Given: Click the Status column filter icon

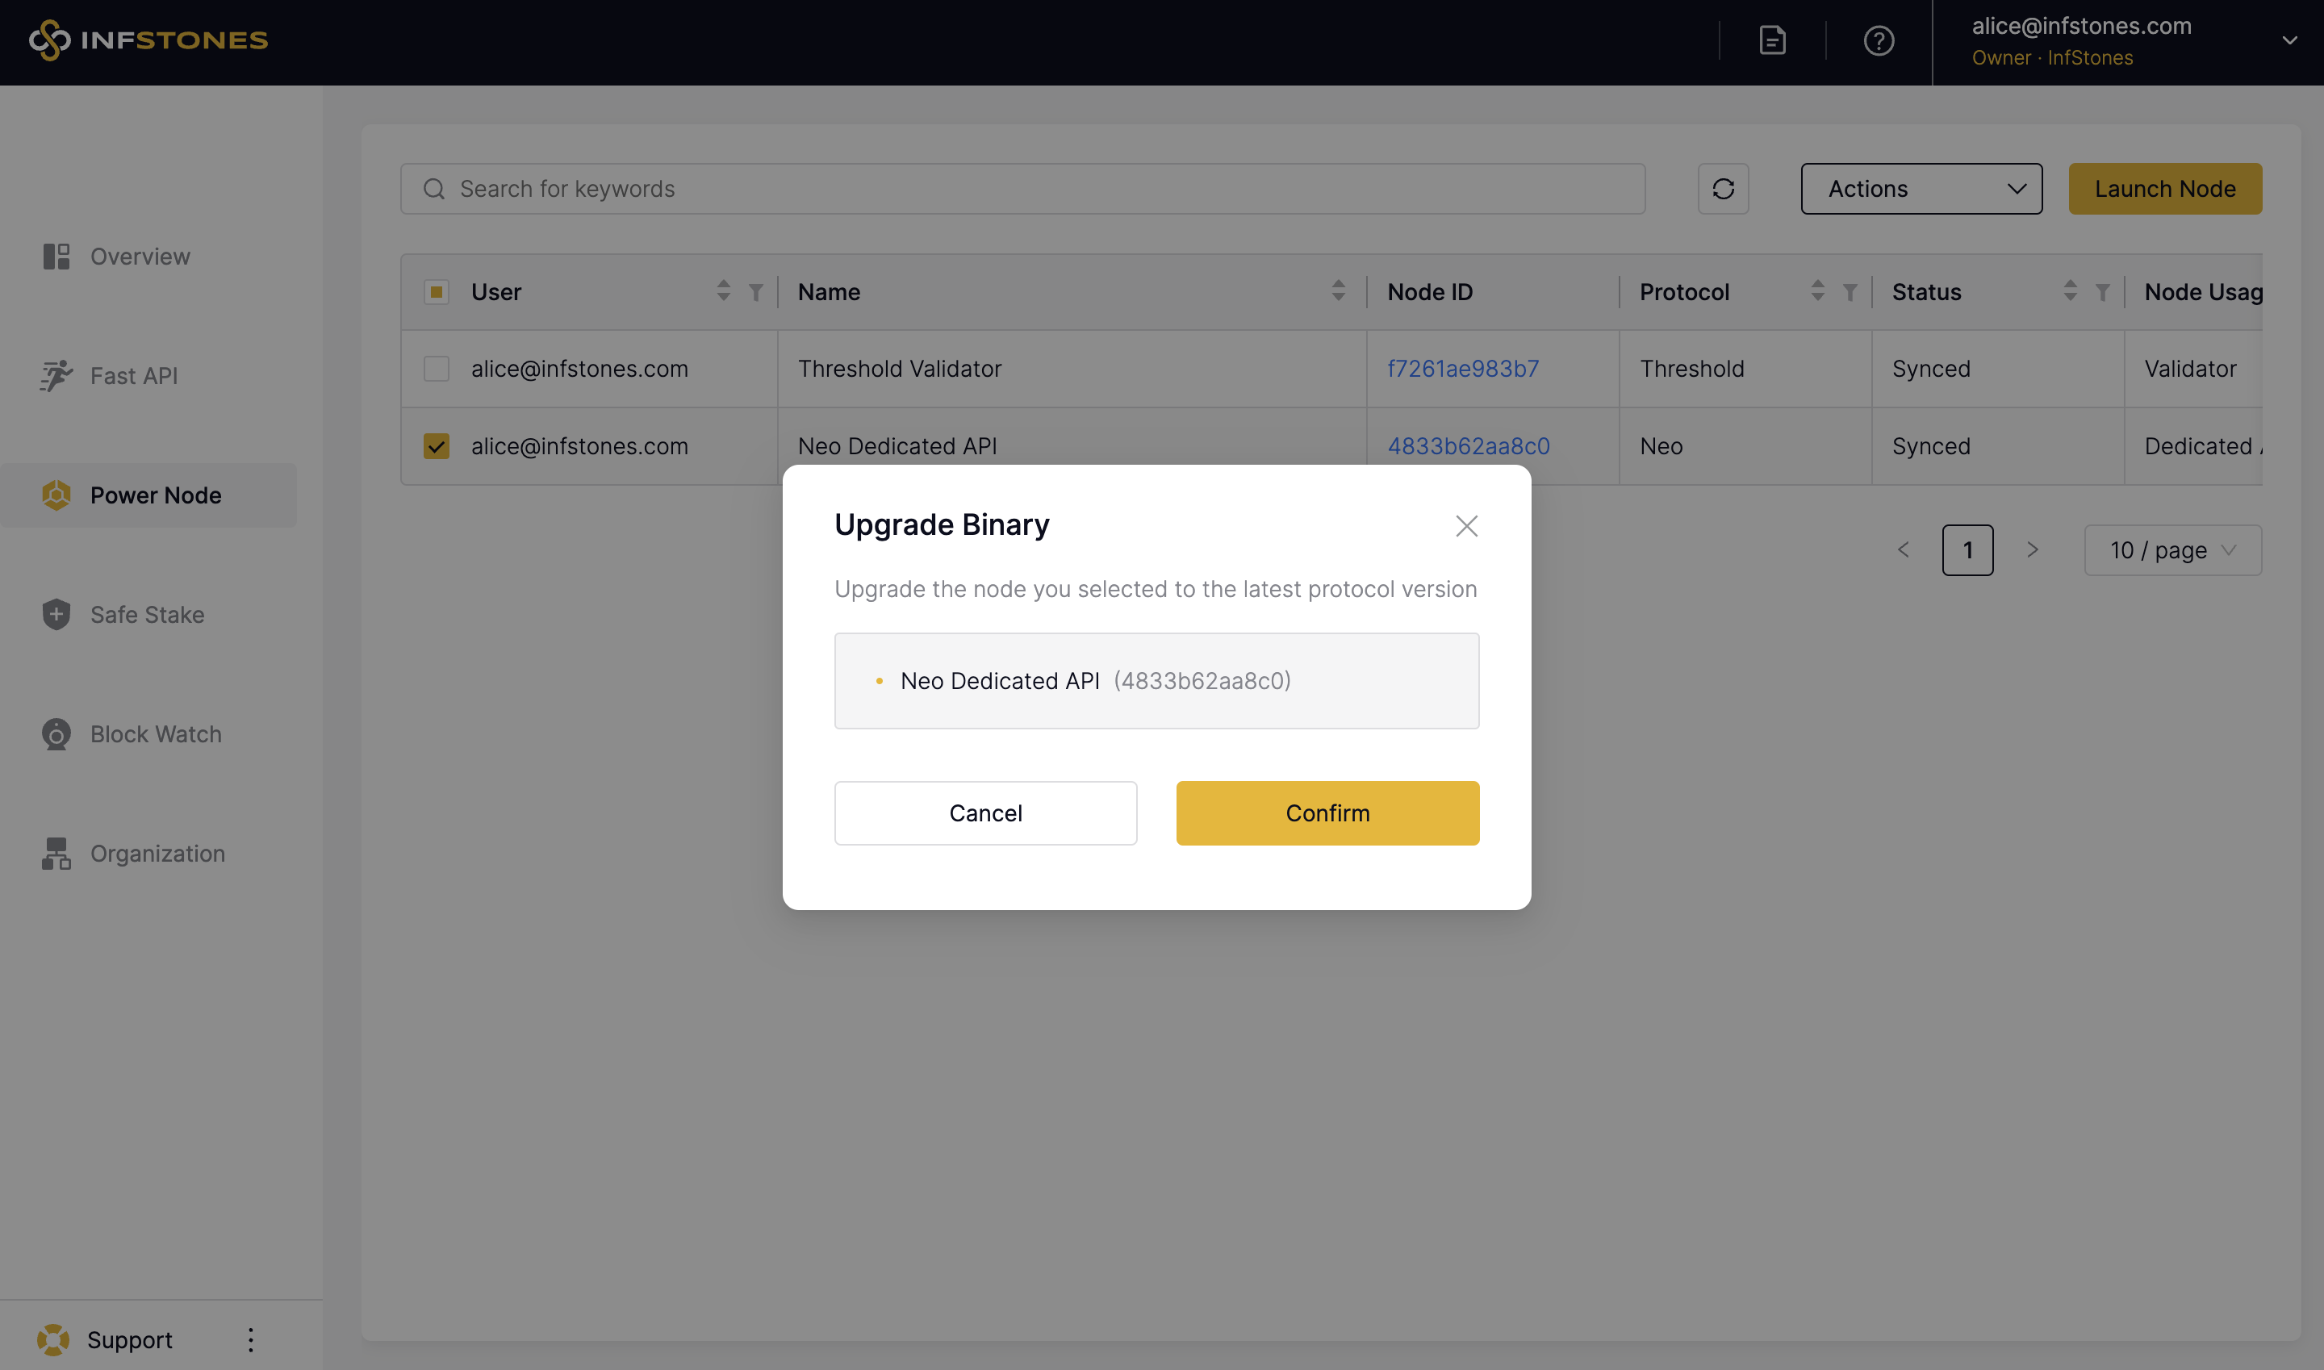Looking at the screenshot, I should (2102, 292).
